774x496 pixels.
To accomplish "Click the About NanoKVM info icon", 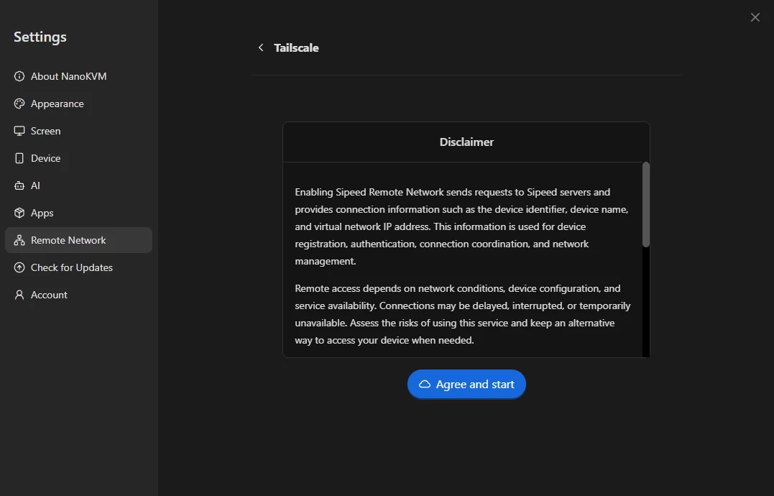I will click(19, 76).
